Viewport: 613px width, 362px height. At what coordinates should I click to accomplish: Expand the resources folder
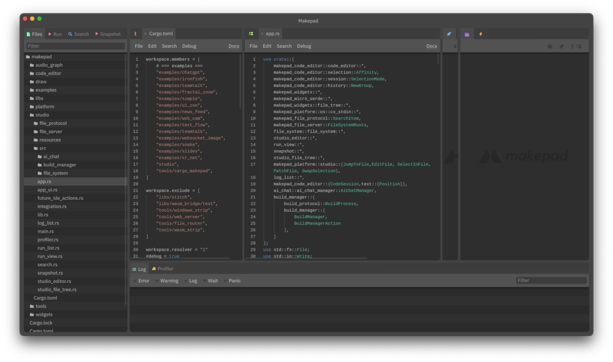pos(76,140)
